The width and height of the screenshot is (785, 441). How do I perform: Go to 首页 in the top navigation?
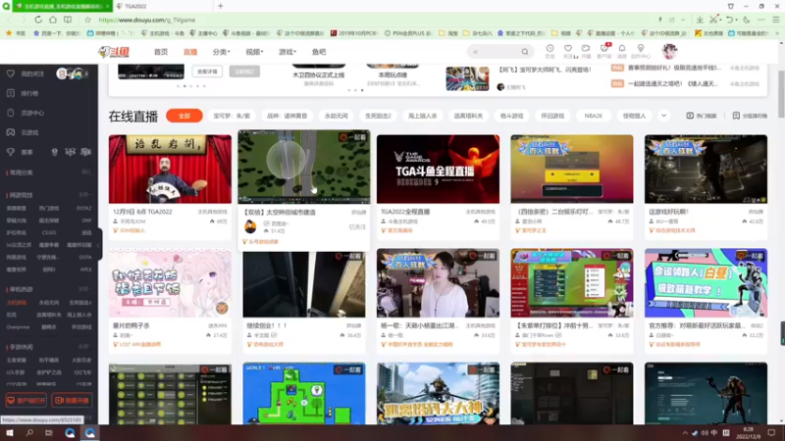(x=161, y=52)
